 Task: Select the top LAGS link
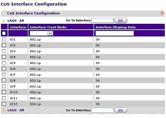[12, 20]
